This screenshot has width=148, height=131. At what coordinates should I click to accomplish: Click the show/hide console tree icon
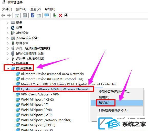[17, 16]
